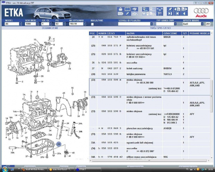Tick the MAGAZYNIE checkbox

(x=92, y=24)
